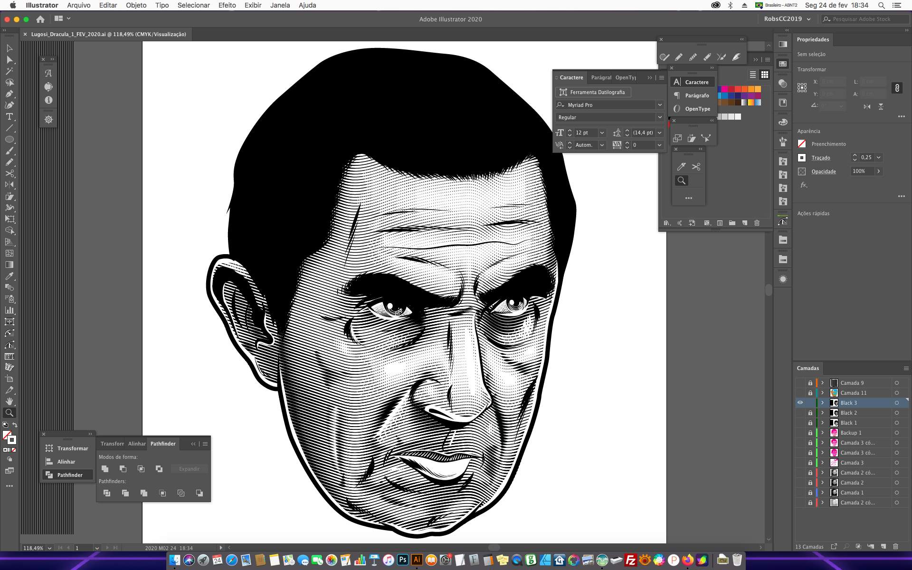
Task: Select the Zoom tool in left toolbar
Action: 9,413
